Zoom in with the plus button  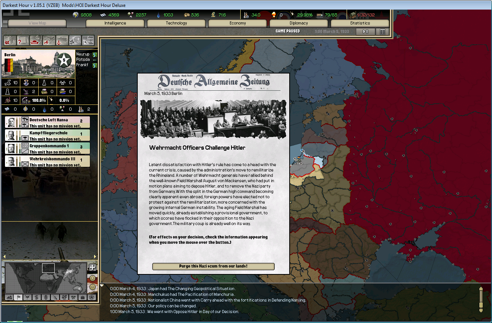(92, 278)
